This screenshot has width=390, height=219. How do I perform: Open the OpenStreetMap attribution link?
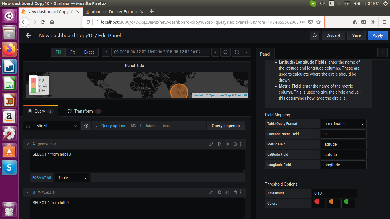pyautogui.click(x=220, y=95)
